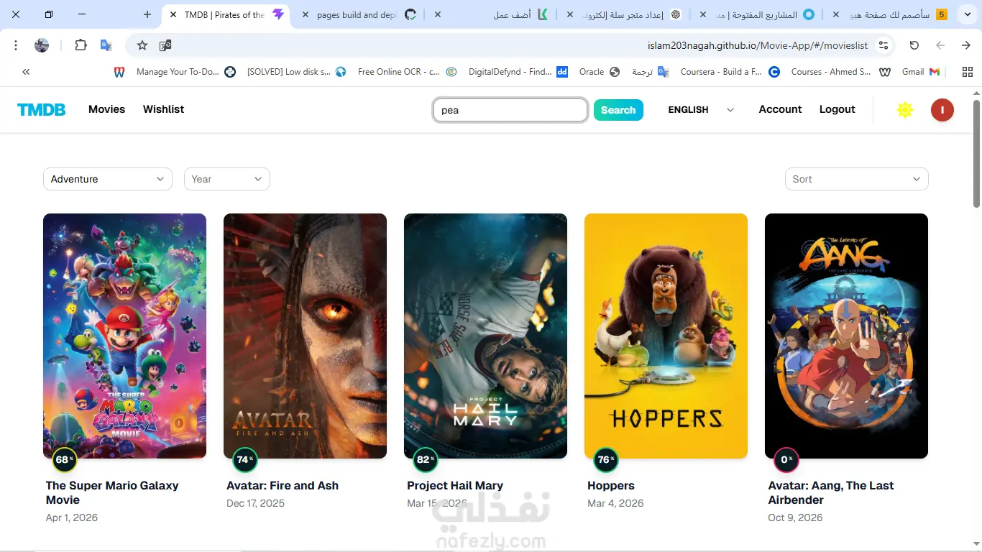
Task: Open the Hoppers movie poster
Action: tap(666, 336)
